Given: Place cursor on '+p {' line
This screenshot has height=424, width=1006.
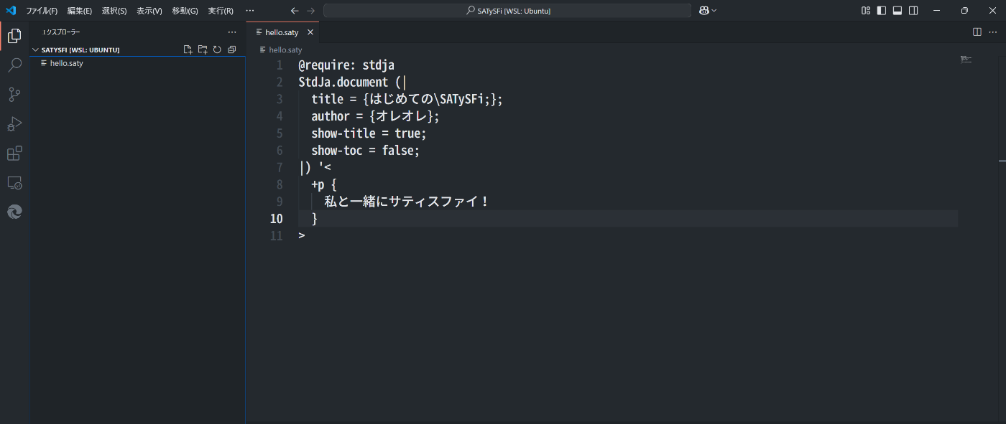Looking at the screenshot, I should tap(324, 184).
